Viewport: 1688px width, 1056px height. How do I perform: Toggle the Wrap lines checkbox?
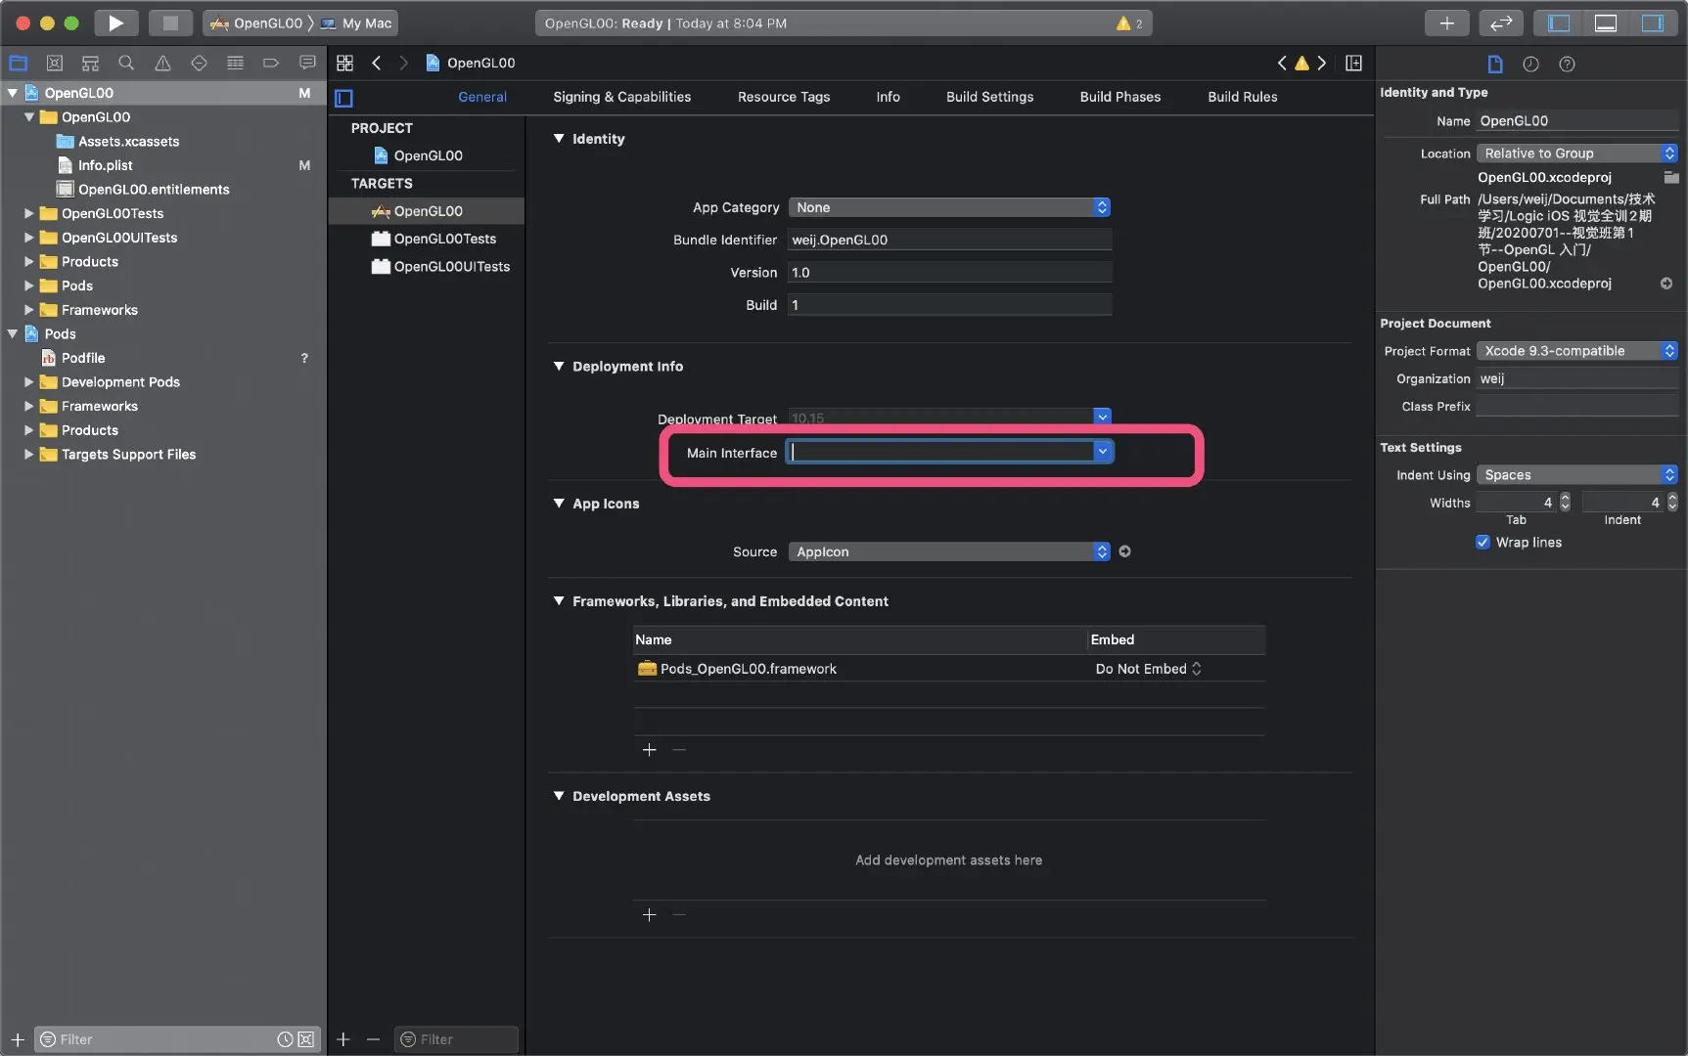click(x=1483, y=543)
